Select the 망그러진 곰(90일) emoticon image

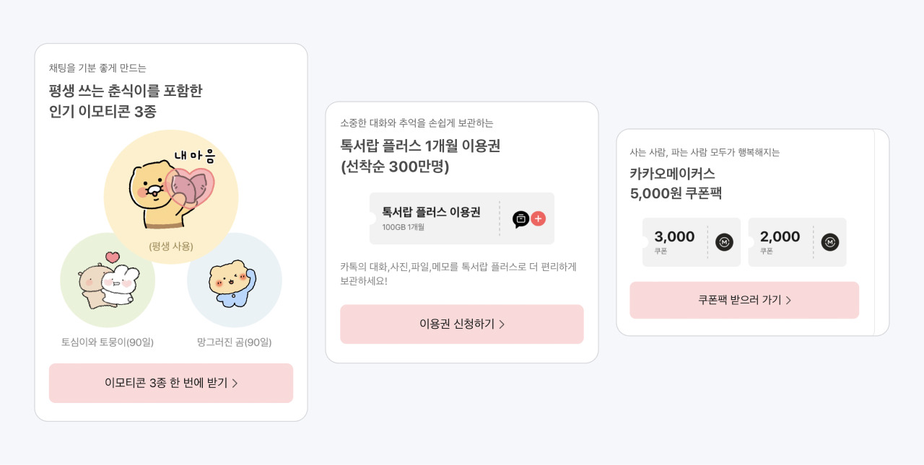[235, 281]
